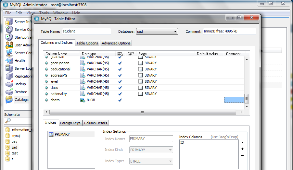This screenshot has width=293, height=170.
Task: Select the geducational column name
Action: (60, 69)
